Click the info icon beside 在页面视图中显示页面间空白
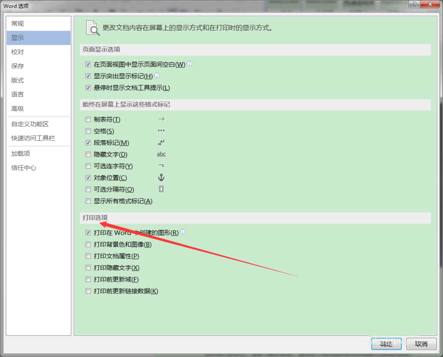 click(x=190, y=64)
